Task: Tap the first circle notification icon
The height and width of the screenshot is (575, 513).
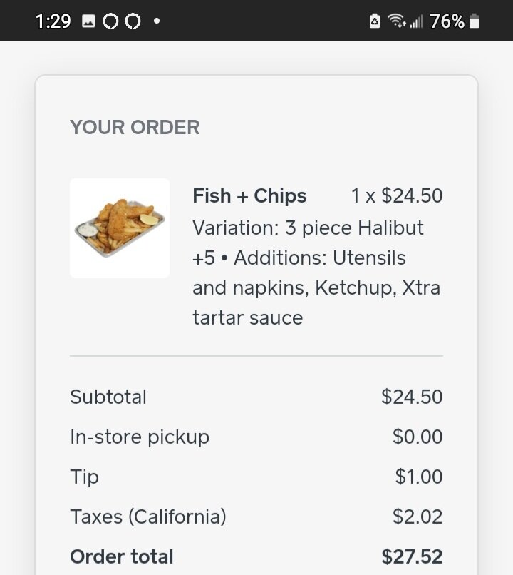Action: click(x=110, y=21)
